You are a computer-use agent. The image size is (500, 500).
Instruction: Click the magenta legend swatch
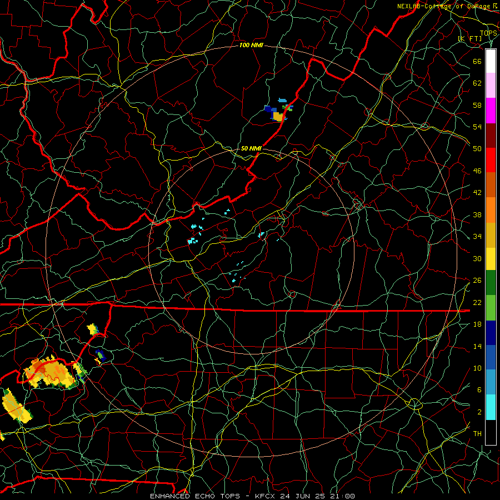pyautogui.click(x=491, y=111)
